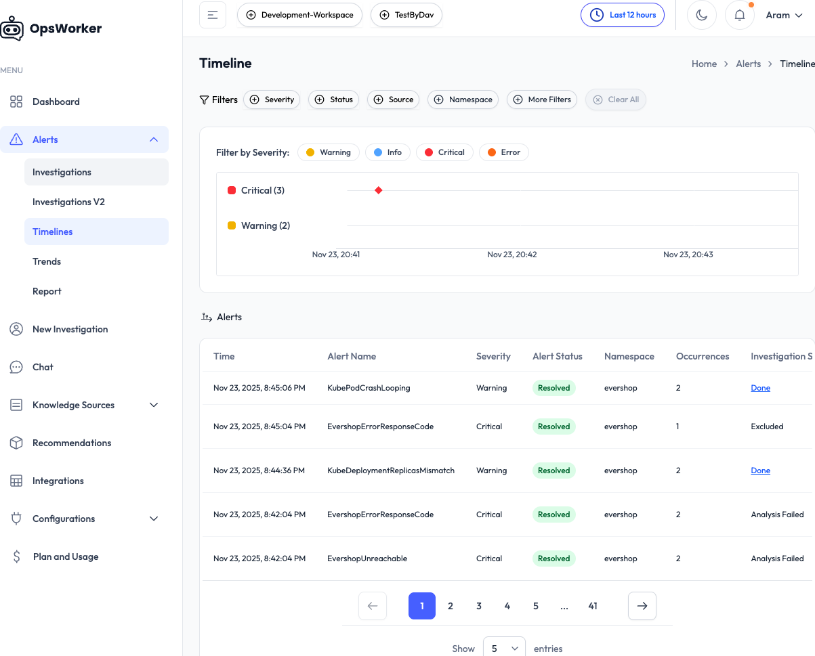This screenshot has width=815, height=656.
Task: Select Development-Workspace workspace chip
Action: point(299,15)
